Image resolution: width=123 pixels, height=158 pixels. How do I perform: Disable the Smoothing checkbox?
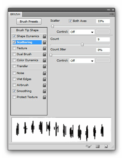click(14, 91)
